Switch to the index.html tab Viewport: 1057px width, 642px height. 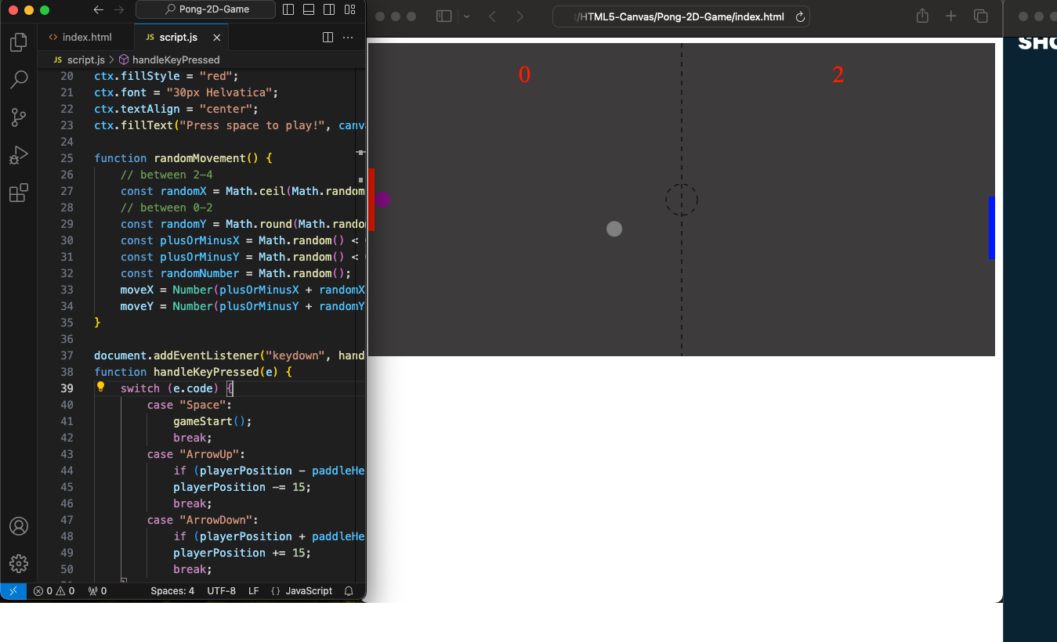pos(86,38)
